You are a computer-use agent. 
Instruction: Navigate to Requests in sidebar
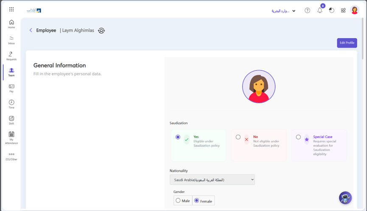click(11, 56)
